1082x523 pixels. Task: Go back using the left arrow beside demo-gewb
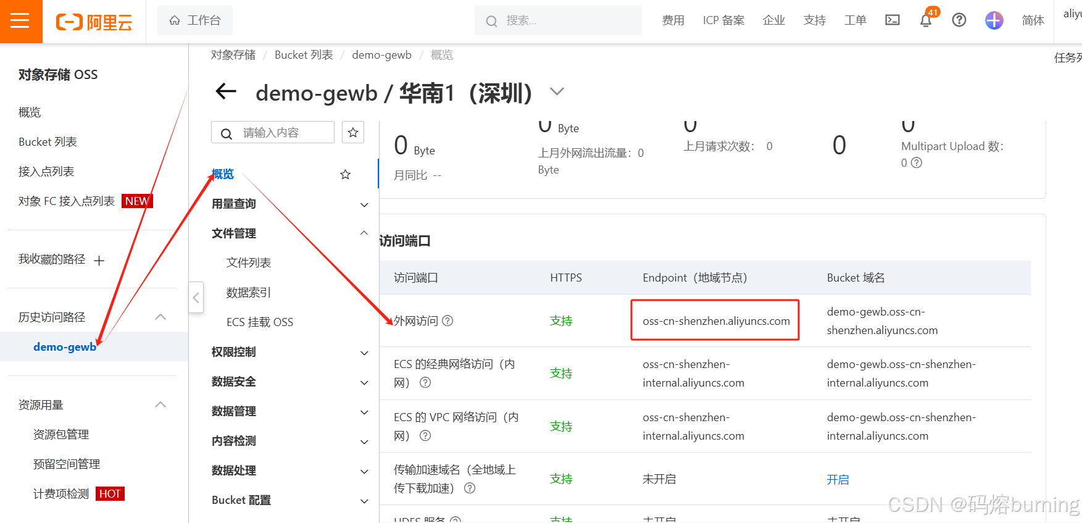point(226,92)
